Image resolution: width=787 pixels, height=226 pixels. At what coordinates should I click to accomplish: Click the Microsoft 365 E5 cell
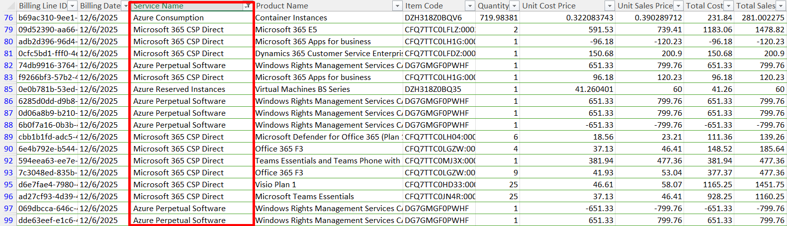328,30
